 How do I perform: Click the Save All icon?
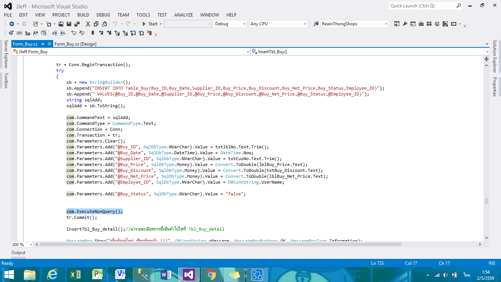coord(77,24)
